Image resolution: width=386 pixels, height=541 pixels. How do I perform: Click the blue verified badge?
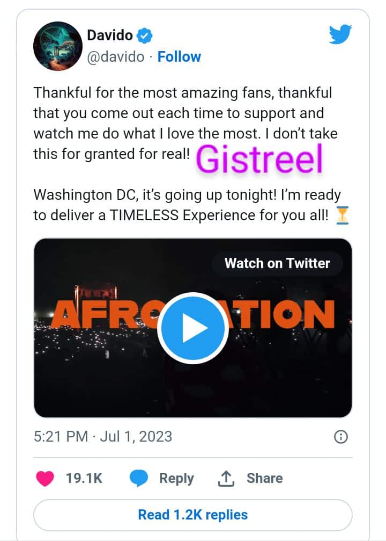coord(145,36)
